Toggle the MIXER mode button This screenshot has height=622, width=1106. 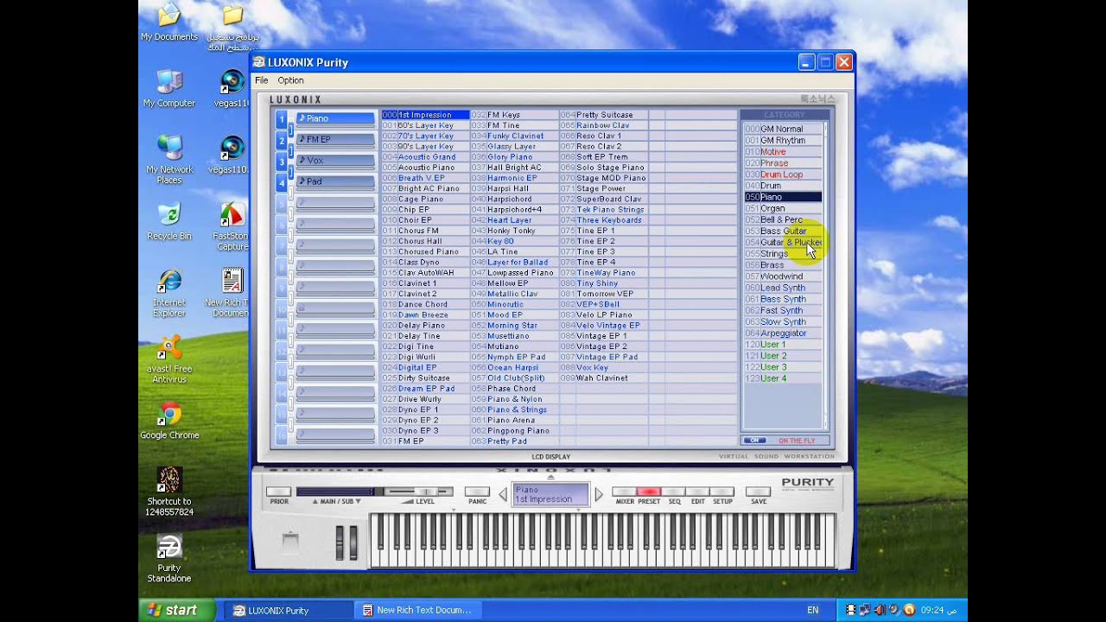coord(625,492)
